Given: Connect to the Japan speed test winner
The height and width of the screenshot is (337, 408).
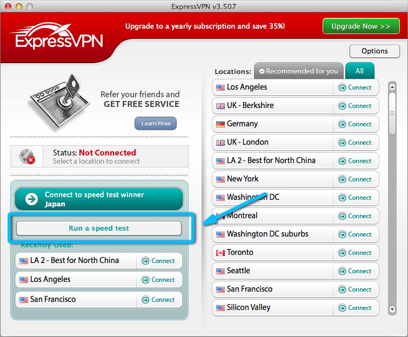Looking at the screenshot, I should click(x=99, y=199).
